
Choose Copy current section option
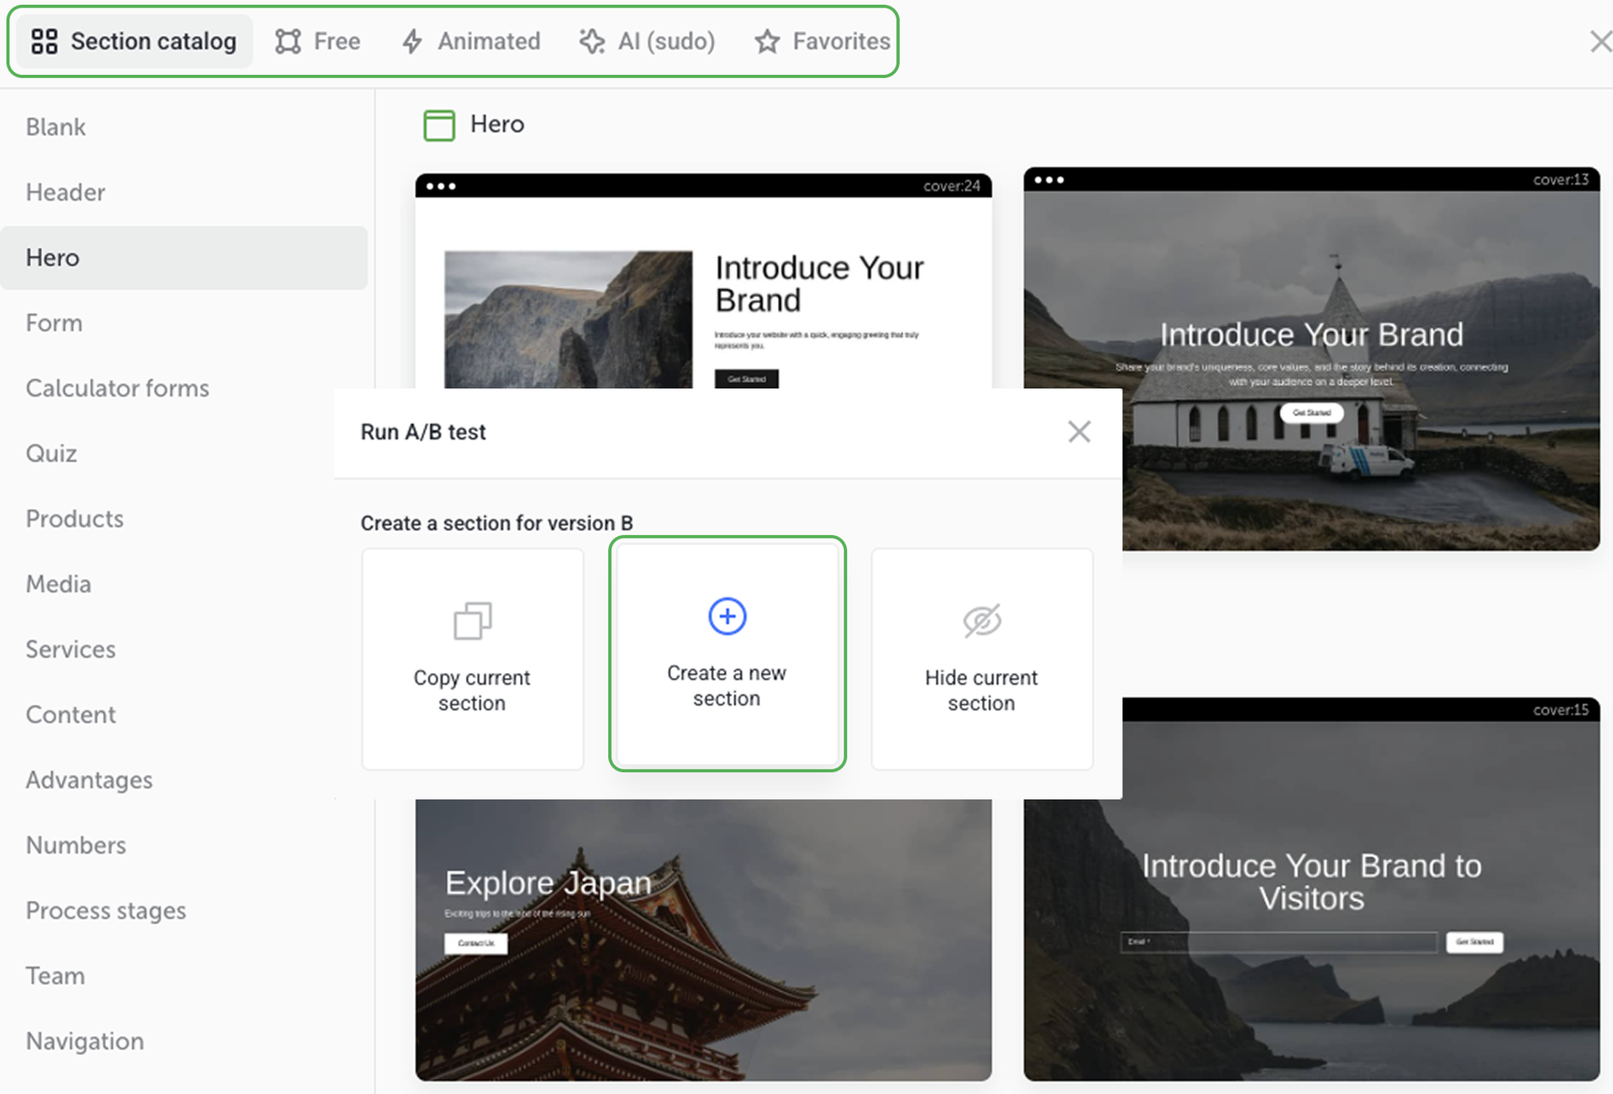[472, 660]
